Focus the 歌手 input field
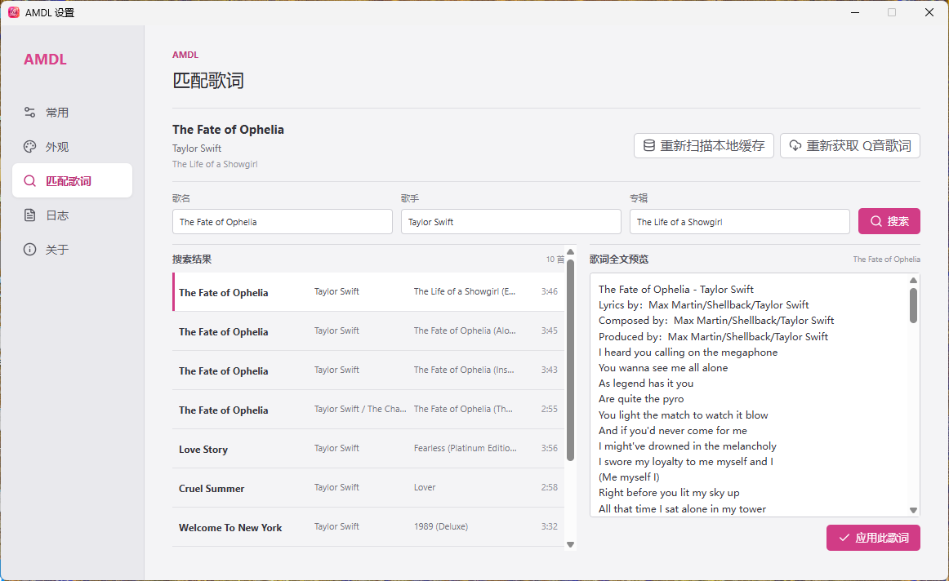Image resolution: width=949 pixels, height=581 pixels. (511, 222)
